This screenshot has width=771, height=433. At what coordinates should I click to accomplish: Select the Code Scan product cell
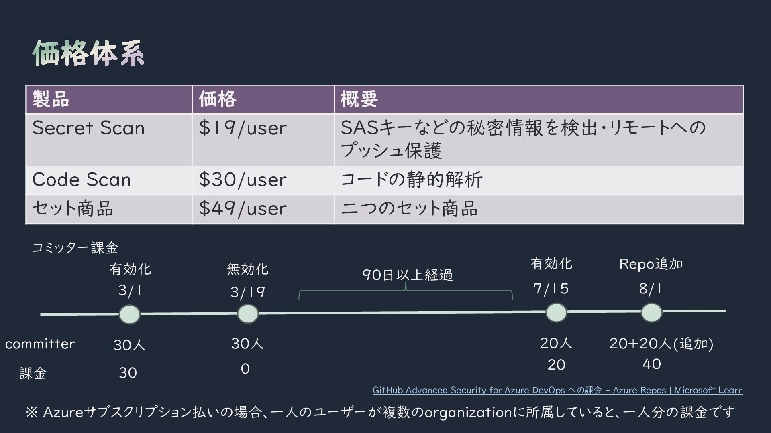point(82,180)
